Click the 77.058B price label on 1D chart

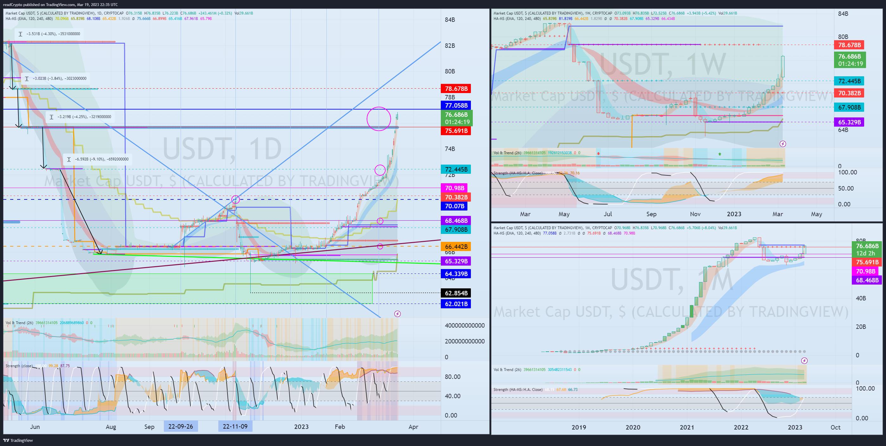(456, 105)
